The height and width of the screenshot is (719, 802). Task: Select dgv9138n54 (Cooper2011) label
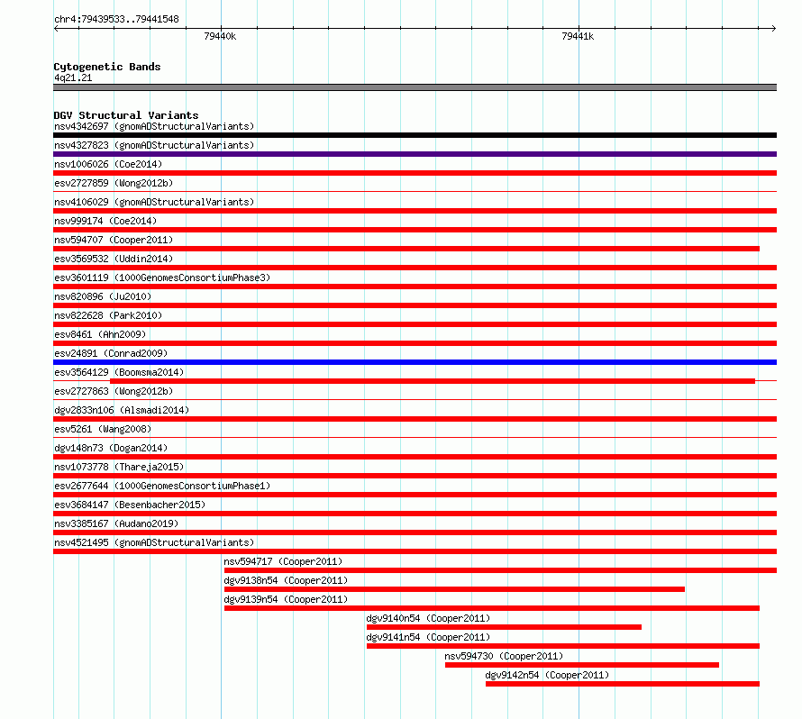[286, 580]
